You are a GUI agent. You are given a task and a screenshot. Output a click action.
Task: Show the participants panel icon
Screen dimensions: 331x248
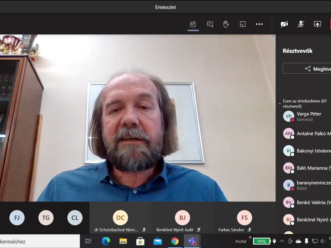[x=193, y=24]
